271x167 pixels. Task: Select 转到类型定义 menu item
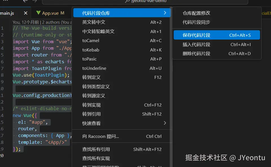[x=122, y=86]
